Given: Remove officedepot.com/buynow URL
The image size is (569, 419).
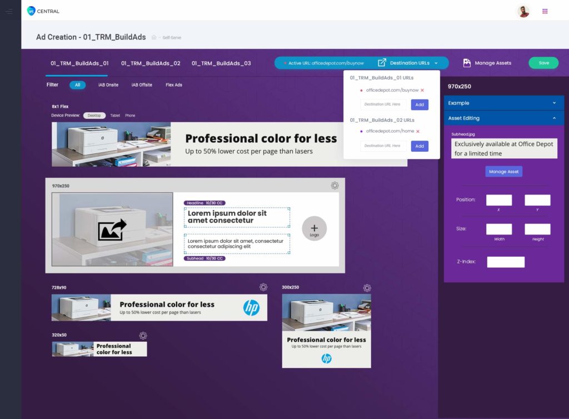Looking at the screenshot, I should [x=422, y=90].
